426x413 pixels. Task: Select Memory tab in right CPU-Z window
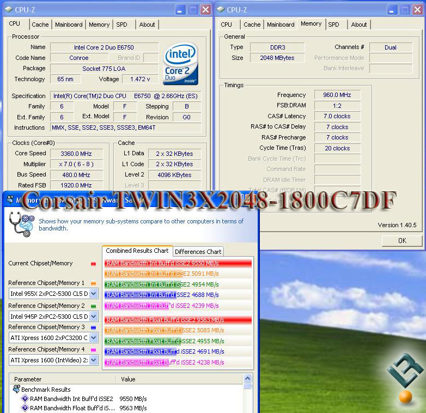tap(311, 24)
